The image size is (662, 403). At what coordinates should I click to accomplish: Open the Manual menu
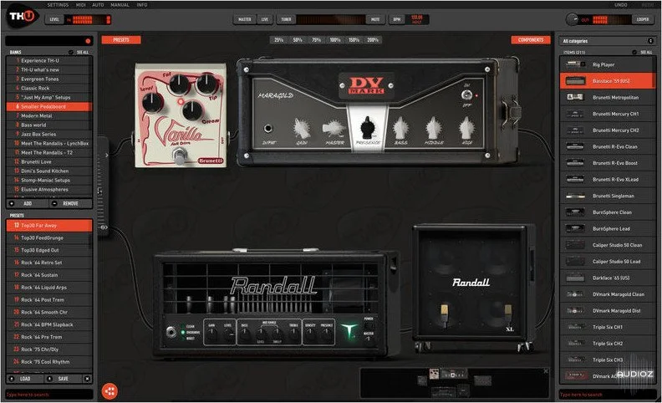(x=120, y=5)
